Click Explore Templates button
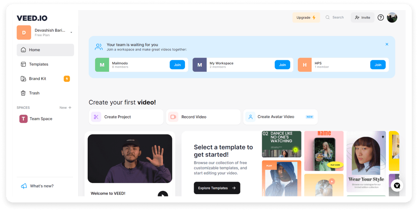This screenshot has height=211, width=418. coord(217,188)
